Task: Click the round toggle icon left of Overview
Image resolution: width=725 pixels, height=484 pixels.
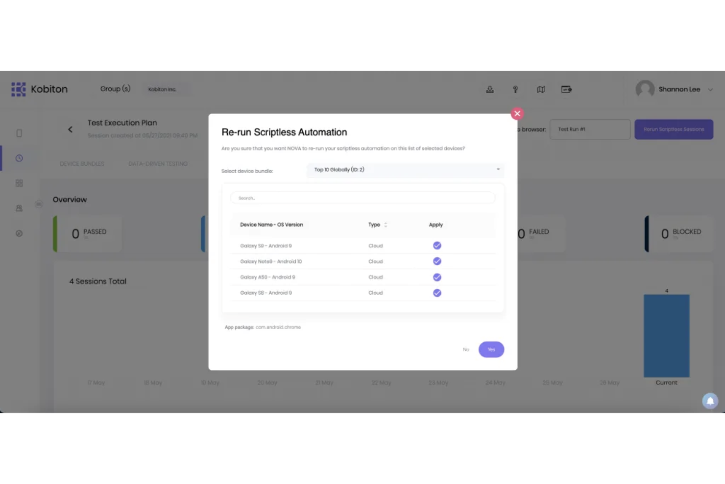Action: pos(39,204)
